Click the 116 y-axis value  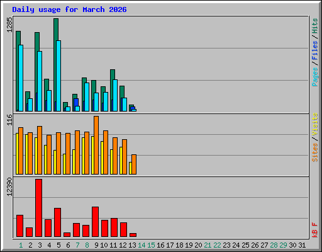tap(9, 120)
